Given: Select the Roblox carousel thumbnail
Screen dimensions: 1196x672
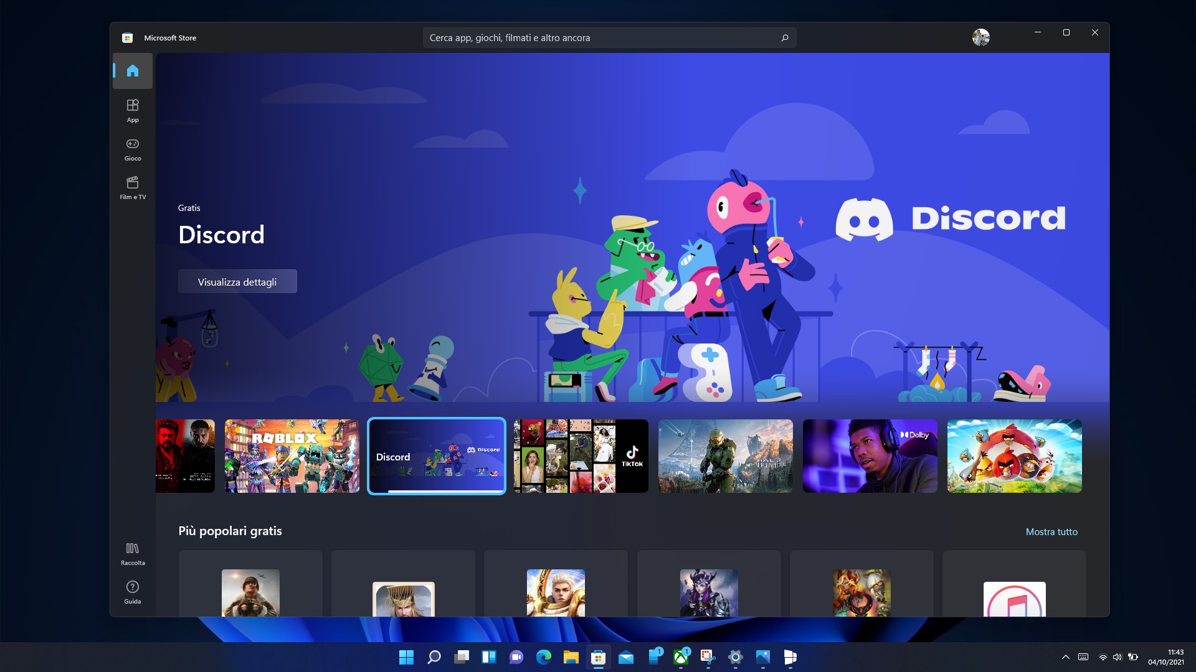Looking at the screenshot, I should click(292, 456).
